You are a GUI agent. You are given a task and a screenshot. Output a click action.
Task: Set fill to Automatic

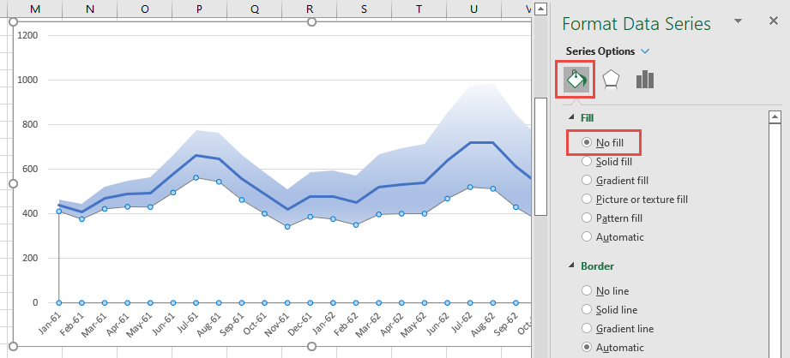pyautogui.click(x=613, y=237)
